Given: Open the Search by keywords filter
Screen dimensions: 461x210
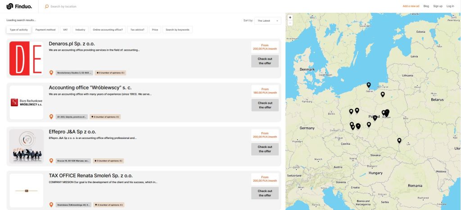Looking at the screenshot, I should 177,30.
